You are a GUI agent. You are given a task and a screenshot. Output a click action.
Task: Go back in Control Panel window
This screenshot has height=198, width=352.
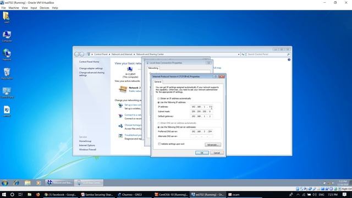[x=77, y=54]
